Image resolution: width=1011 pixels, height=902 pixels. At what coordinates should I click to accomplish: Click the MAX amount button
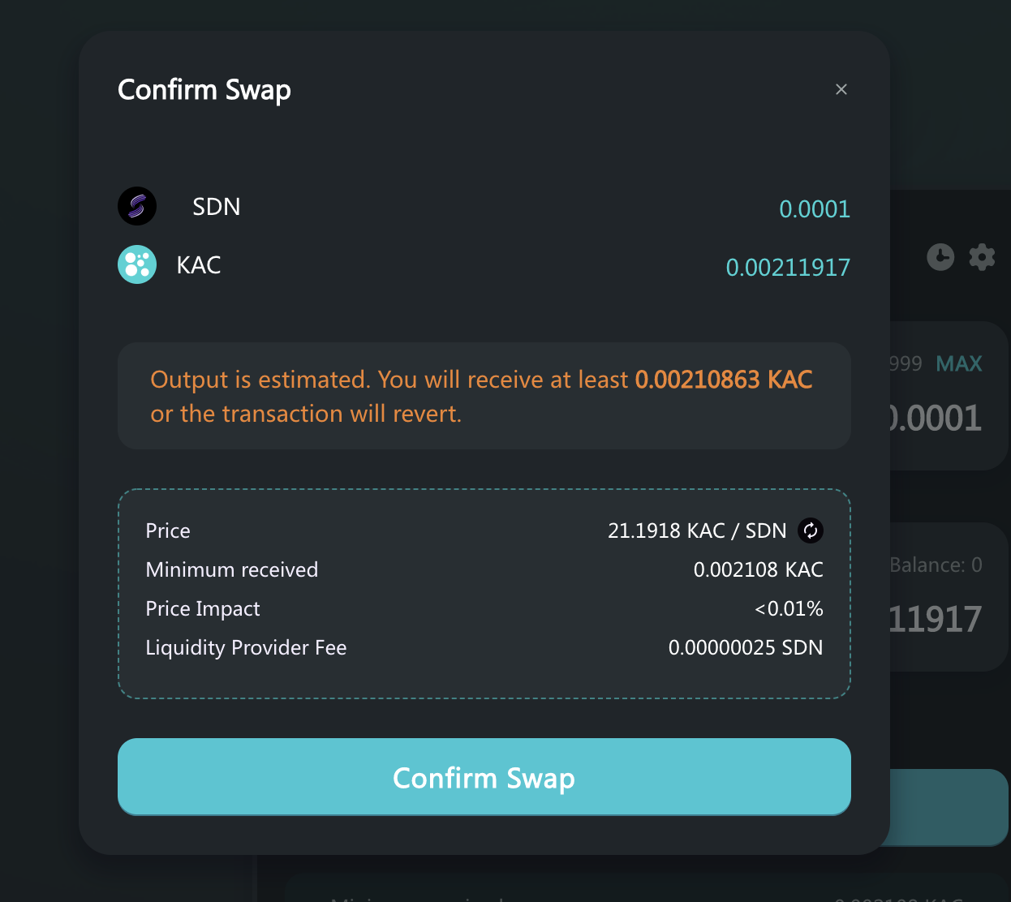click(x=959, y=363)
